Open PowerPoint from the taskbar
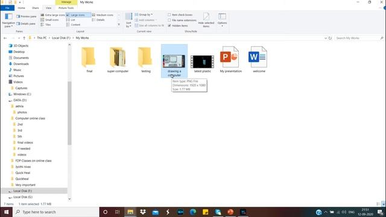 (230, 212)
